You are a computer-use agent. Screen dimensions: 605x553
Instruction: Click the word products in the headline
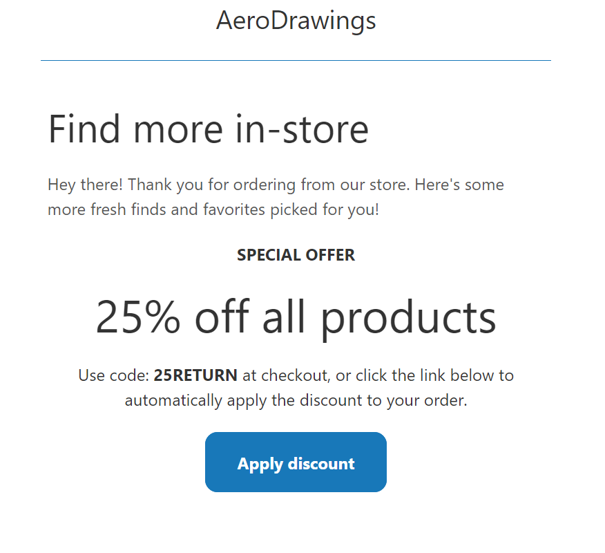408,317
